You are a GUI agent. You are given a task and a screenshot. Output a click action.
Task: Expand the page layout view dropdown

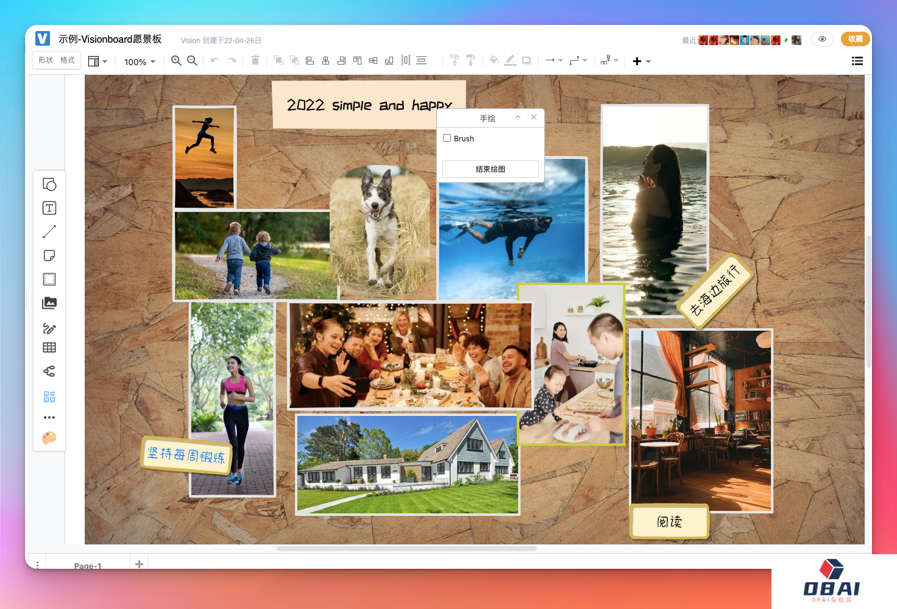click(97, 62)
